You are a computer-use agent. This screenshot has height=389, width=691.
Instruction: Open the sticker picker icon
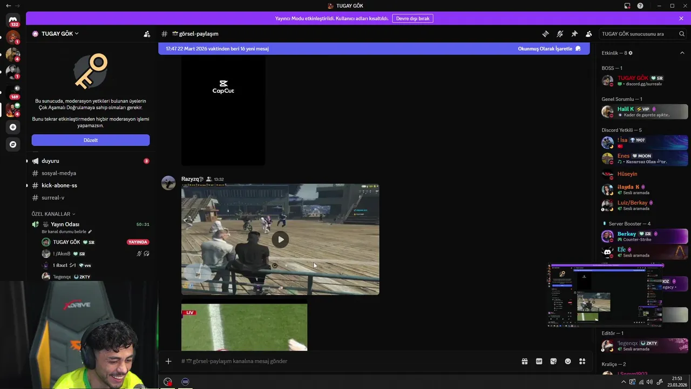(553, 361)
